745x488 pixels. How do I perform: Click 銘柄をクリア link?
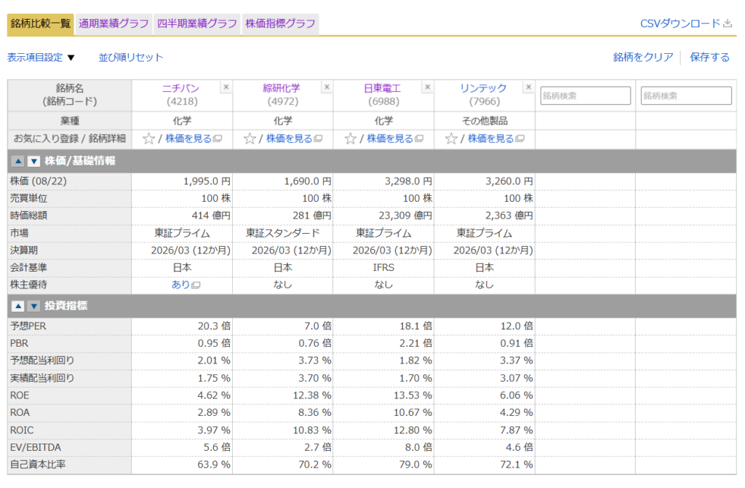click(x=643, y=58)
